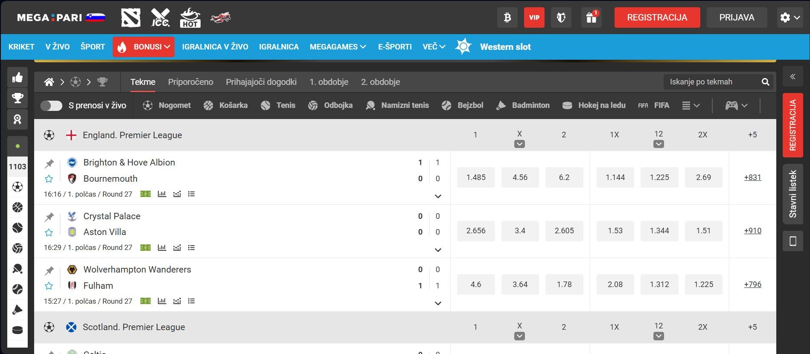Image resolution: width=810 pixels, height=354 pixels.
Task: Switch to the 2. obdobje tab
Action: click(380, 82)
